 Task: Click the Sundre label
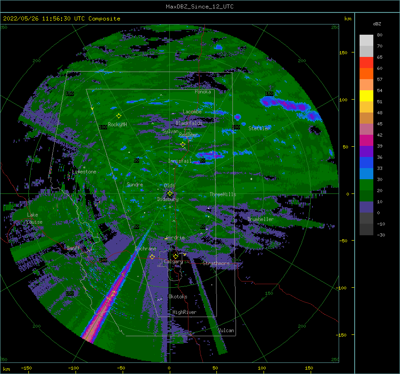pos(135,185)
